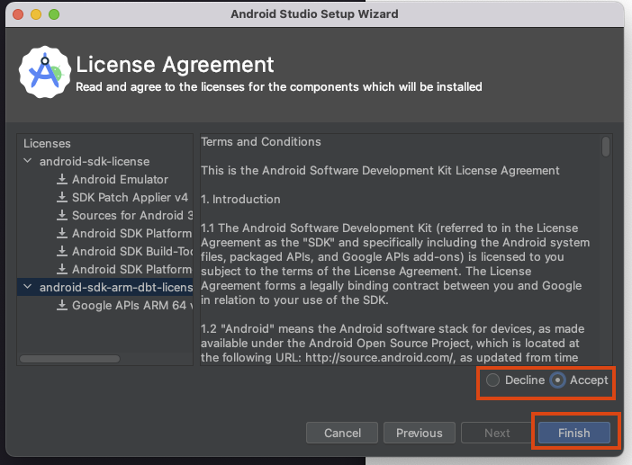Image resolution: width=632 pixels, height=465 pixels.
Task: Click the 'Terms and Conditions' heading
Action: pos(261,142)
